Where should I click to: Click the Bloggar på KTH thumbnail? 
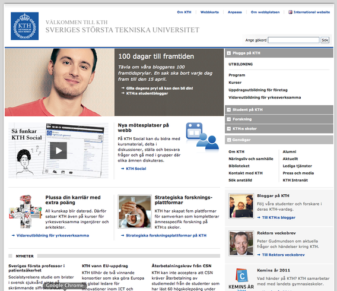241,206
